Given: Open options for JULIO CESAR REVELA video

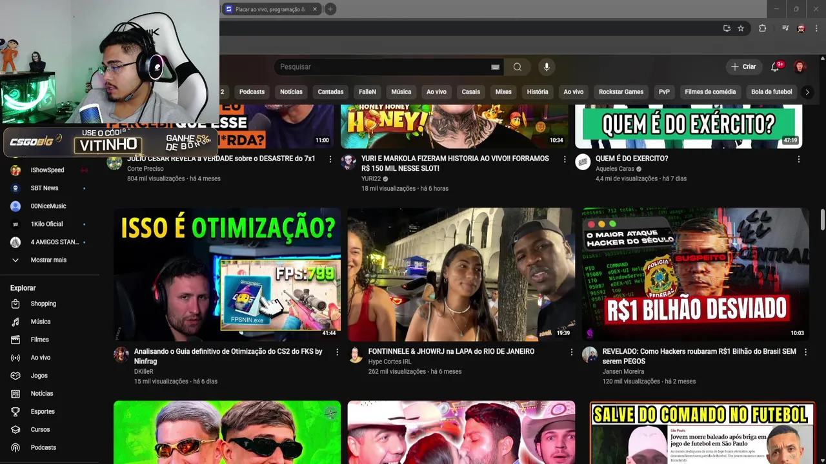Looking at the screenshot, I should point(330,159).
